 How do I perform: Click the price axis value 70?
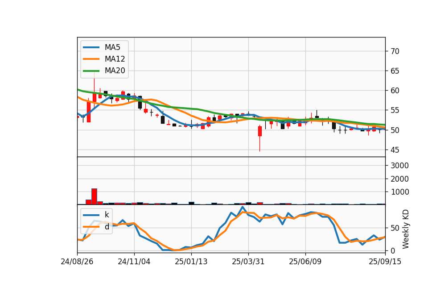(x=395, y=51)
